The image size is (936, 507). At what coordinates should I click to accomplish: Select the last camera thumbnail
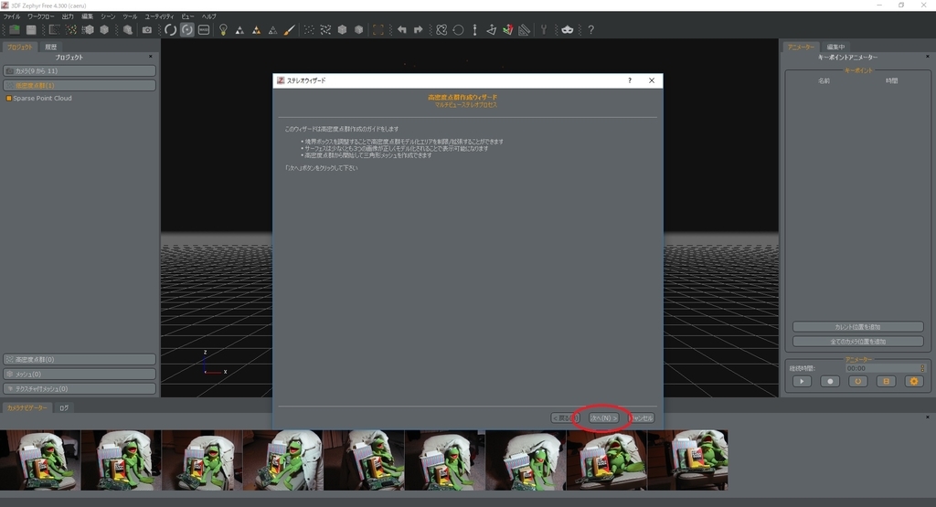pyautogui.click(x=687, y=460)
